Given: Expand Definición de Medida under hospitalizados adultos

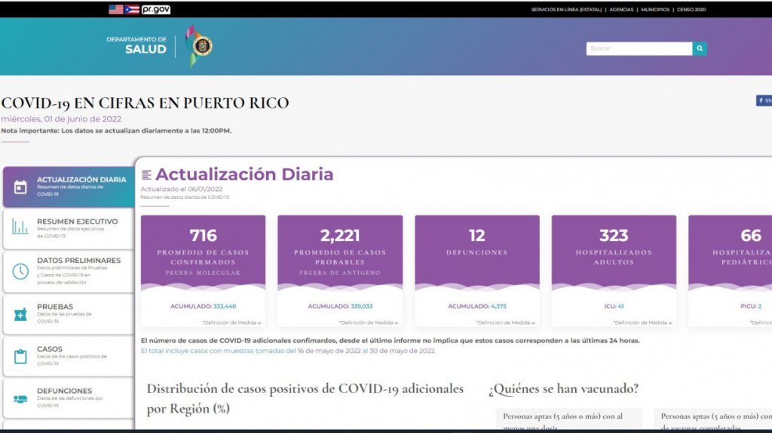Looking at the screenshot, I should click(642, 323).
